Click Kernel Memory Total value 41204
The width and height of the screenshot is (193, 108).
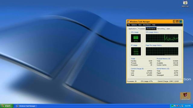coord(176,71)
